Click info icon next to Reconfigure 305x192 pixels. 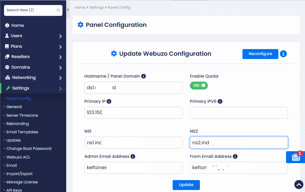[x=283, y=54]
